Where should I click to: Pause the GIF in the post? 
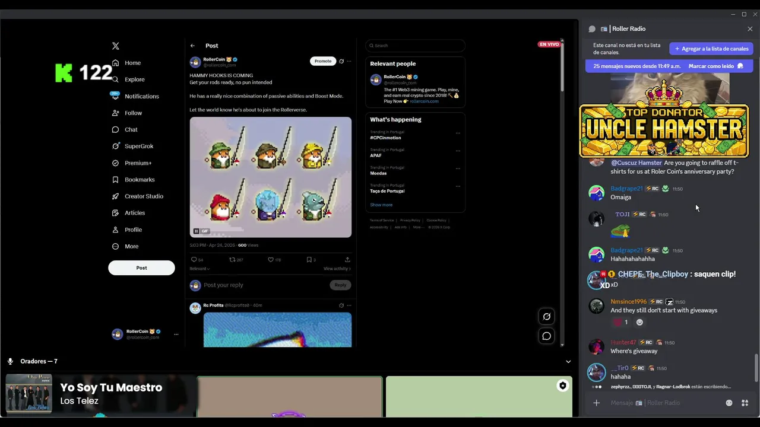tap(196, 231)
